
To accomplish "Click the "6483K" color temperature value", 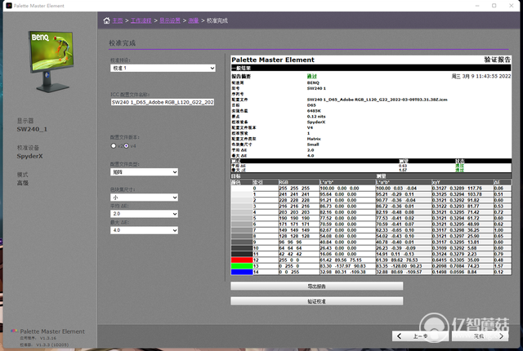I will [x=314, y=111].
